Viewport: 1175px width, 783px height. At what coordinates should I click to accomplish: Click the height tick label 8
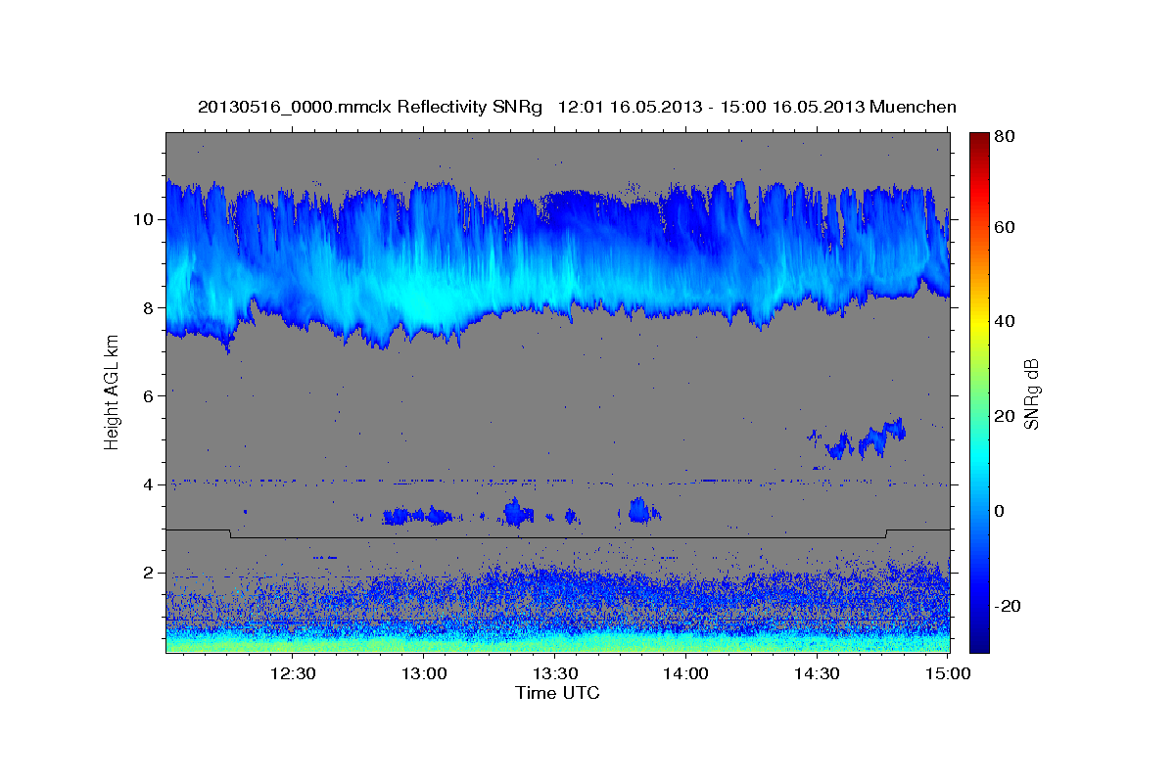[149, 307]
